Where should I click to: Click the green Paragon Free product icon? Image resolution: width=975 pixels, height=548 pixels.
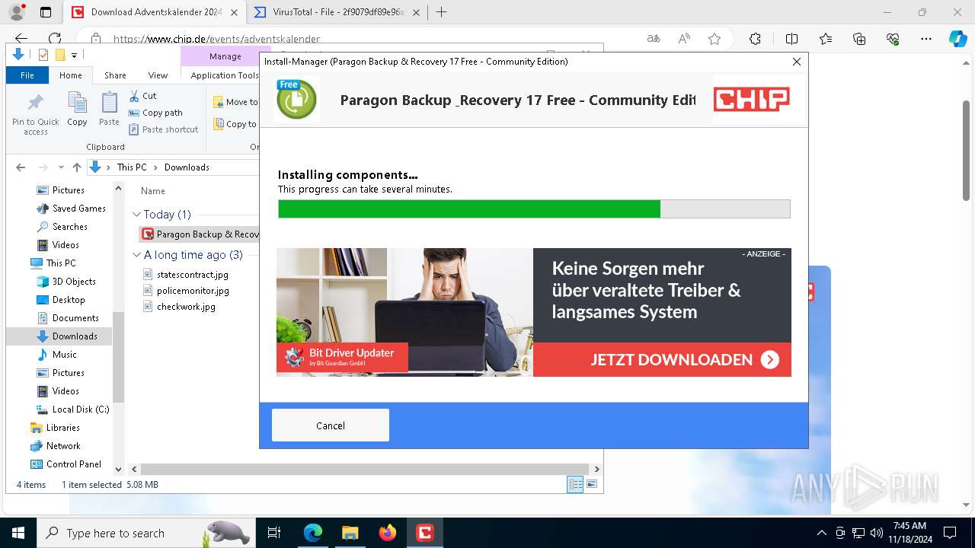point(296,100)
